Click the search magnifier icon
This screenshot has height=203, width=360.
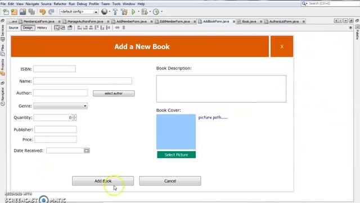click(x=304, y=3)
